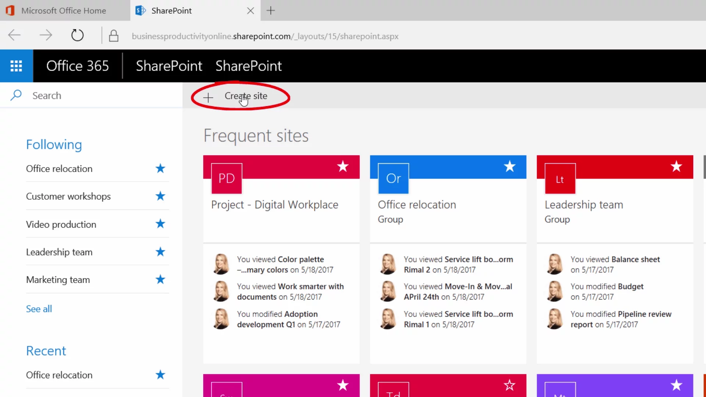This screenshot has height=397, width=706.
Task: Toggle star on bottom magenta site card
Action: tap(343, 385)
